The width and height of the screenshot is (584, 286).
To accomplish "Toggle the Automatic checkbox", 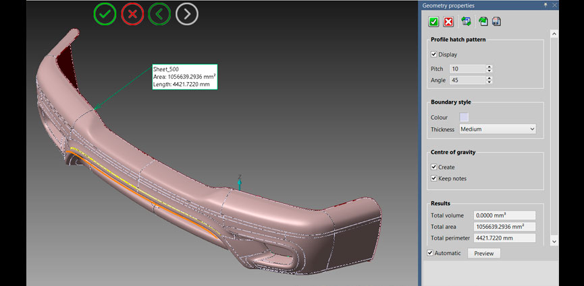I will [430, 253].
